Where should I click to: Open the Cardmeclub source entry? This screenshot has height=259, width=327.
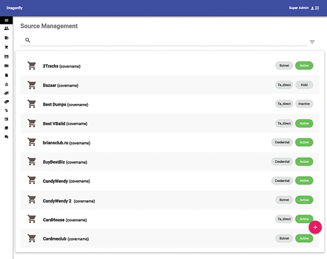click(x=169, y=238)
